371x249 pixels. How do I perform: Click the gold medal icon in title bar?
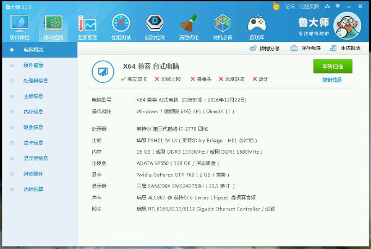coord(276,6)
